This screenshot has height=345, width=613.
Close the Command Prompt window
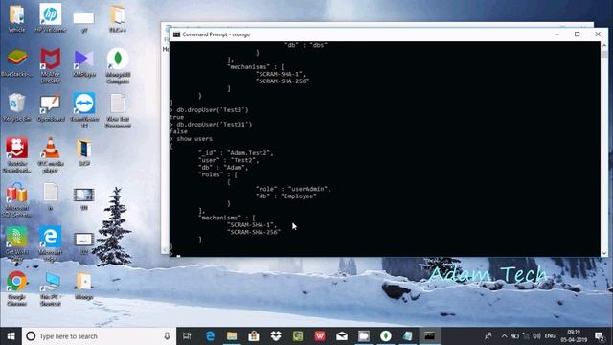point(598,34)
